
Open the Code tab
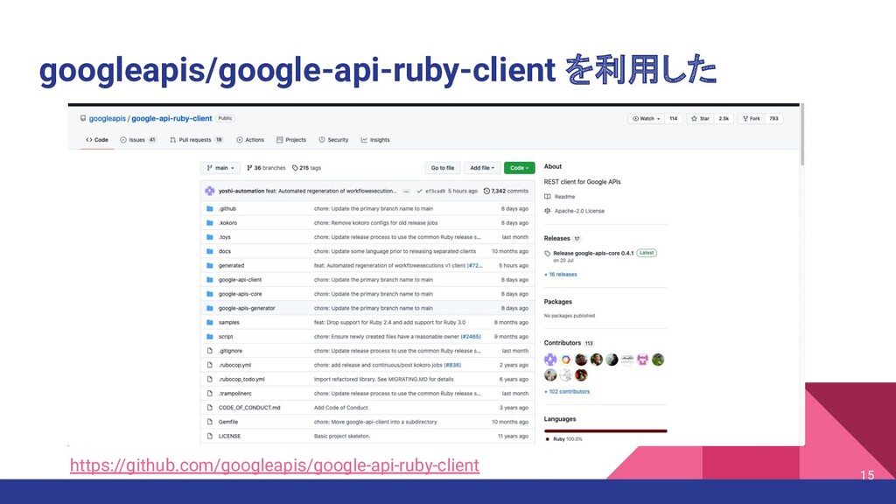97,140
